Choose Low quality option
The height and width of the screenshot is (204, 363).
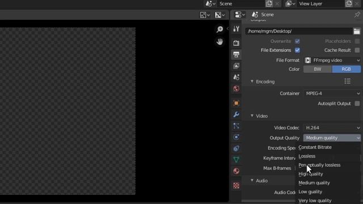(328, 192)
